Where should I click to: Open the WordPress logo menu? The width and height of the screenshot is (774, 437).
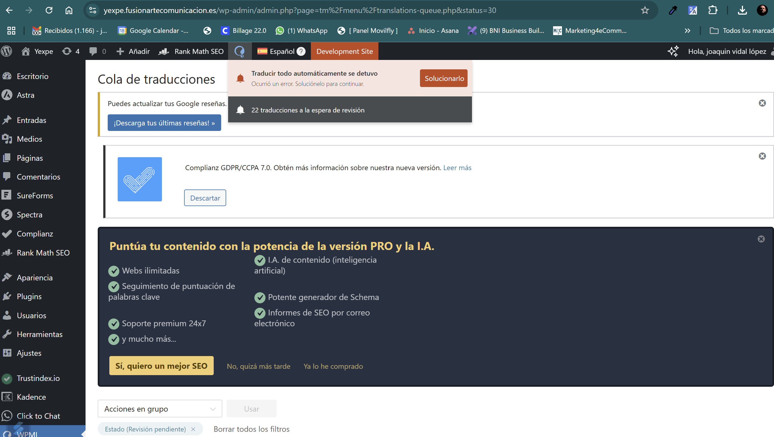7,51
